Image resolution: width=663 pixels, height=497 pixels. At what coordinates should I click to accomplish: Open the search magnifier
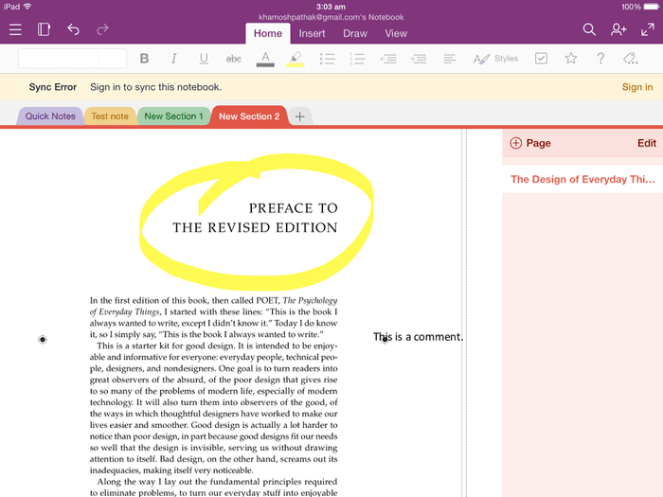click(x=589, y=29)
